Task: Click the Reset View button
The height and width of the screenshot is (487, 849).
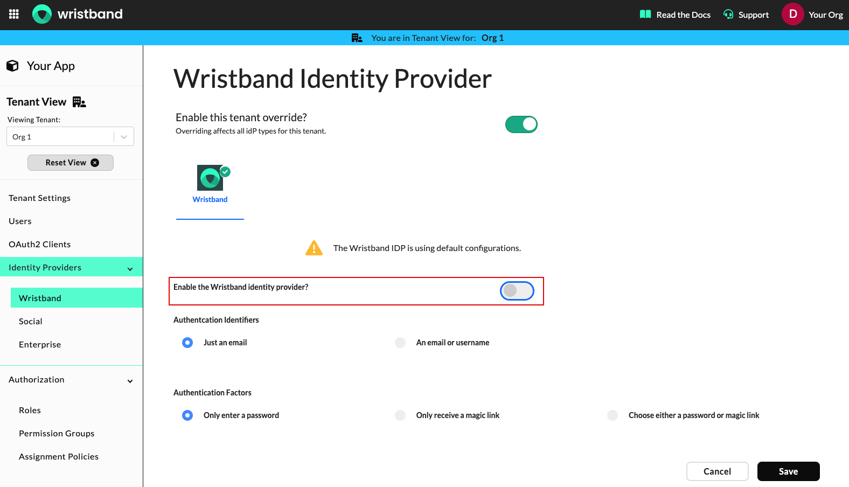Action: tap(71, 163)
